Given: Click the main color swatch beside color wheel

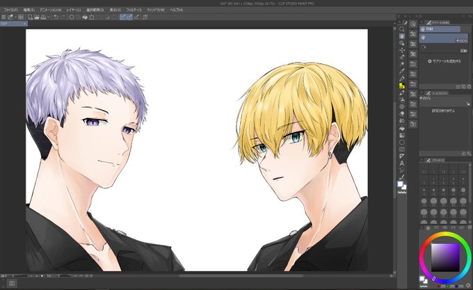Looking at the screenshot, I should (x=422, y=278).
